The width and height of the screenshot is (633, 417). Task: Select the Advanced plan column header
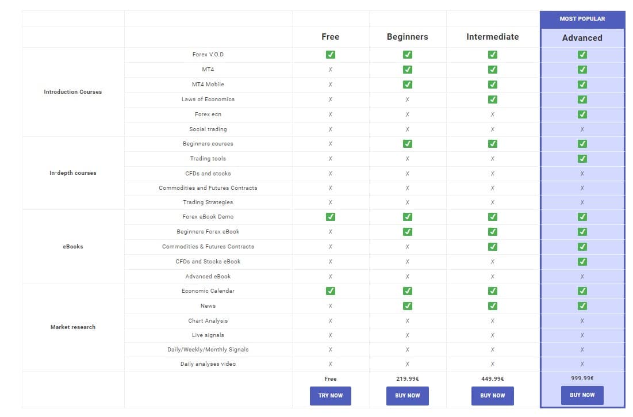(x=582, y=38)
